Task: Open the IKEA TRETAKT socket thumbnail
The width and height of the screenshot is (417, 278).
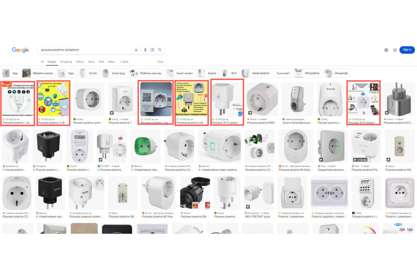Action: (x=259, y=194)
